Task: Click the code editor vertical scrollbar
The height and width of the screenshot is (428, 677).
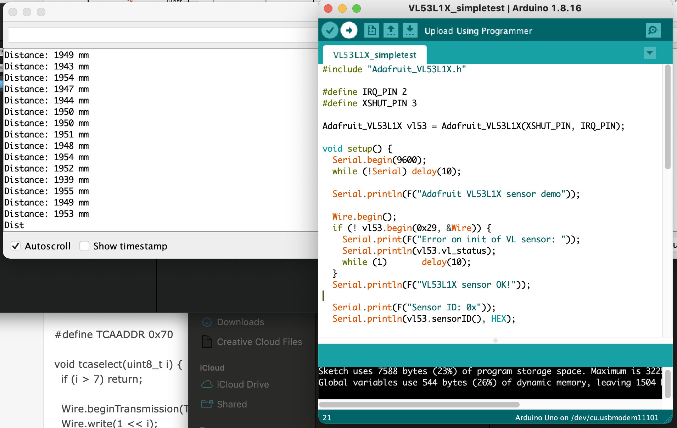Action: (667, 117)
